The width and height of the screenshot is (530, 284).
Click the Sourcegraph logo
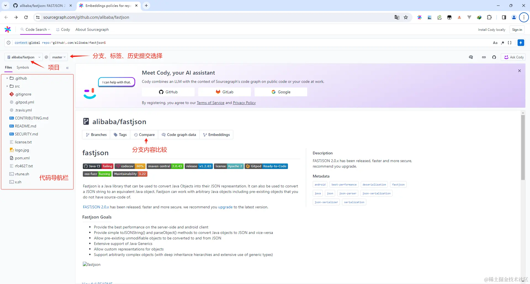pos(7,29)
